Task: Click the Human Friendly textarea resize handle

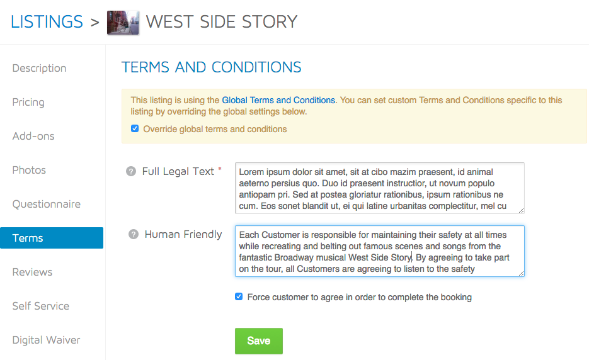Action: tap(521, 274)
